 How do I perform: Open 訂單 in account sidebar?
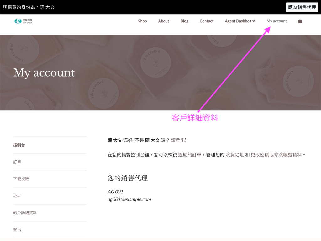[17, 162]
